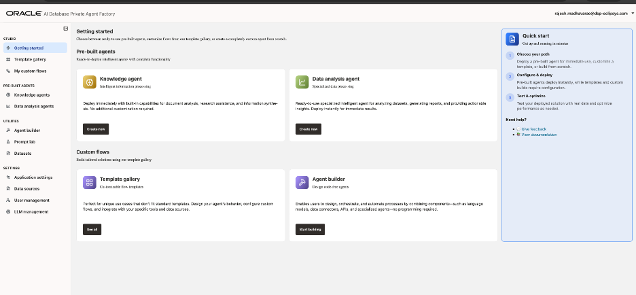
Task: Click the Data analysis agent chart icon
Action: pos(302,82)
